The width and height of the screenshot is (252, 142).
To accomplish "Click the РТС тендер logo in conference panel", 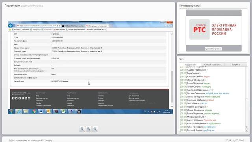I will [x=200, y=29].
